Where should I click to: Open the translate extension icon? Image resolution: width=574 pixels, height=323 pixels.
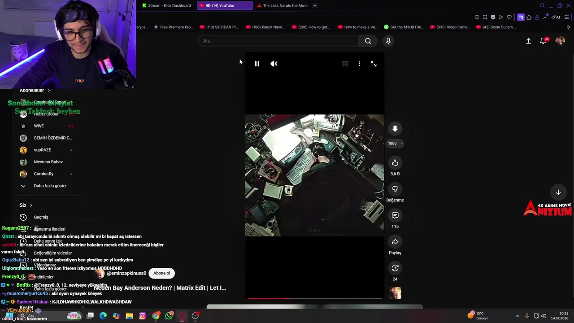(x=521, y=17)
